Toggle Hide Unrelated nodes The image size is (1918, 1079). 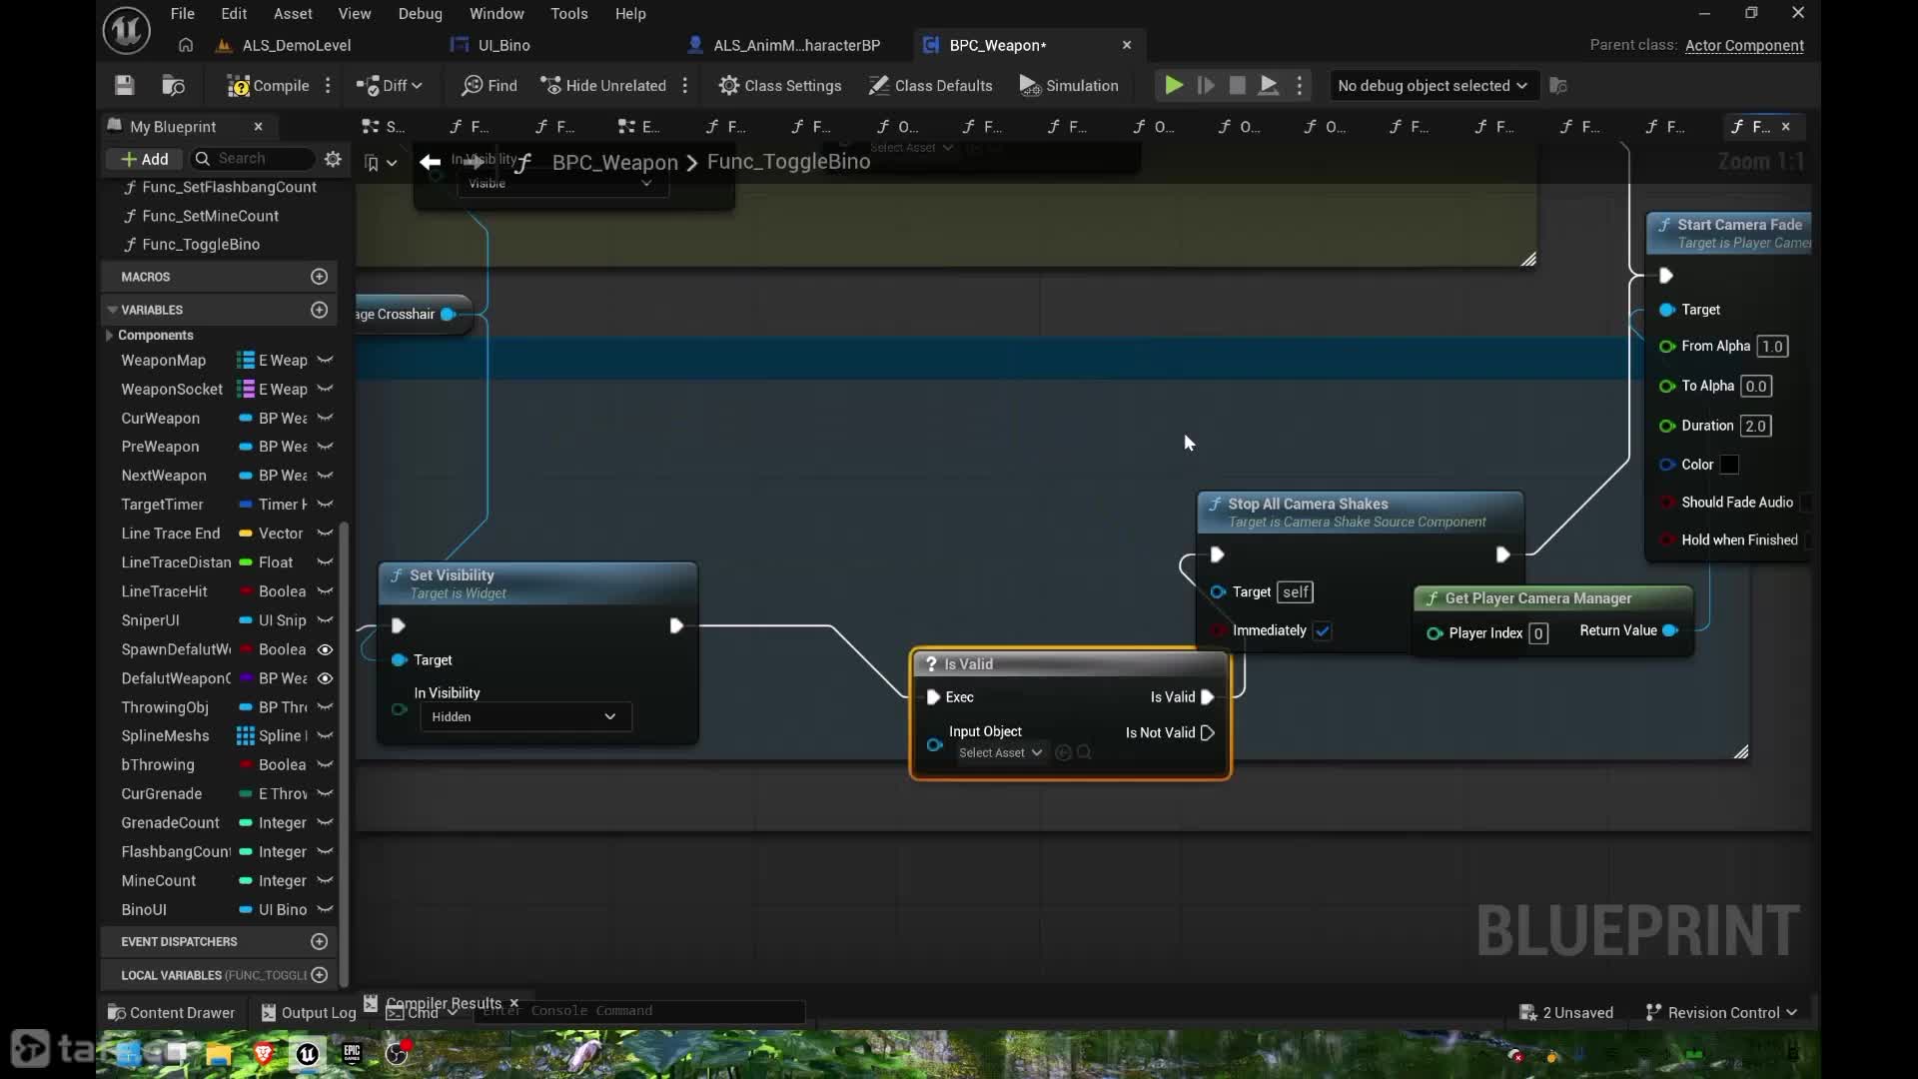tap(603, 86)
